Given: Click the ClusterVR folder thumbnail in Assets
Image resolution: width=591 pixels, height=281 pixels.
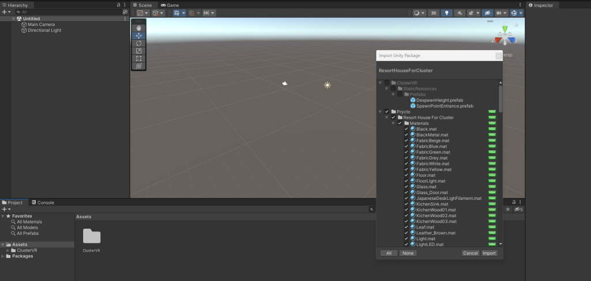Looking at the screenshot, I should (x=92, y=237).
